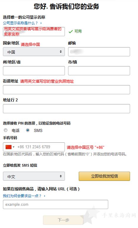Viewport: 138px width, 228px height.
Task: Select the 电话 radio option
Action: [6, 130]
